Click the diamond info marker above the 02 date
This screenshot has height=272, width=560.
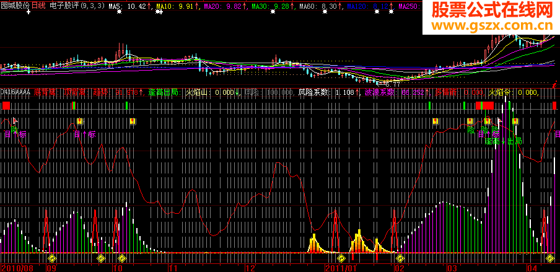pyautogui.click(x=400, y=257)
